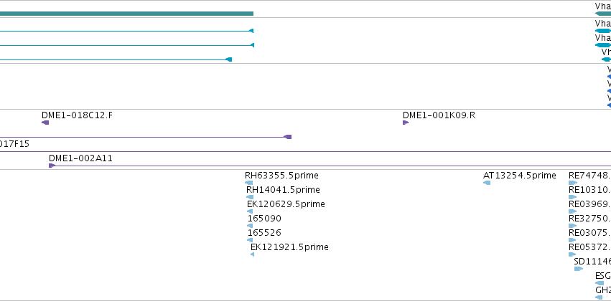
Task: Select the third transcript's end block arrow
Action: (x=229, y=59)
